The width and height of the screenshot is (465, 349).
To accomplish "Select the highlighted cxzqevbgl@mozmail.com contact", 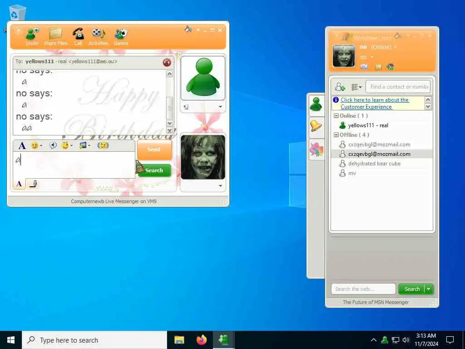I will tap(382, 154).
